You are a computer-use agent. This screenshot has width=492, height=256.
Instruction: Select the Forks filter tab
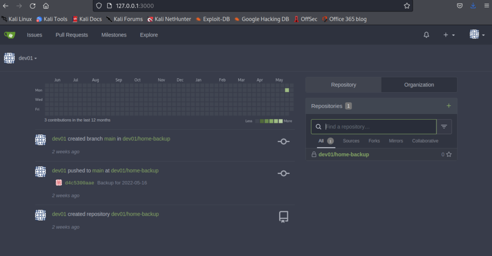point(374,141)
